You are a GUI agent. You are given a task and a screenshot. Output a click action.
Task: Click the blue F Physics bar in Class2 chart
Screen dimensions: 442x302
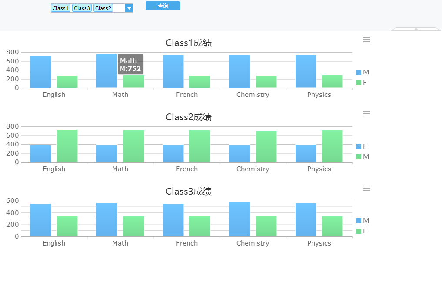click(306, 153)
